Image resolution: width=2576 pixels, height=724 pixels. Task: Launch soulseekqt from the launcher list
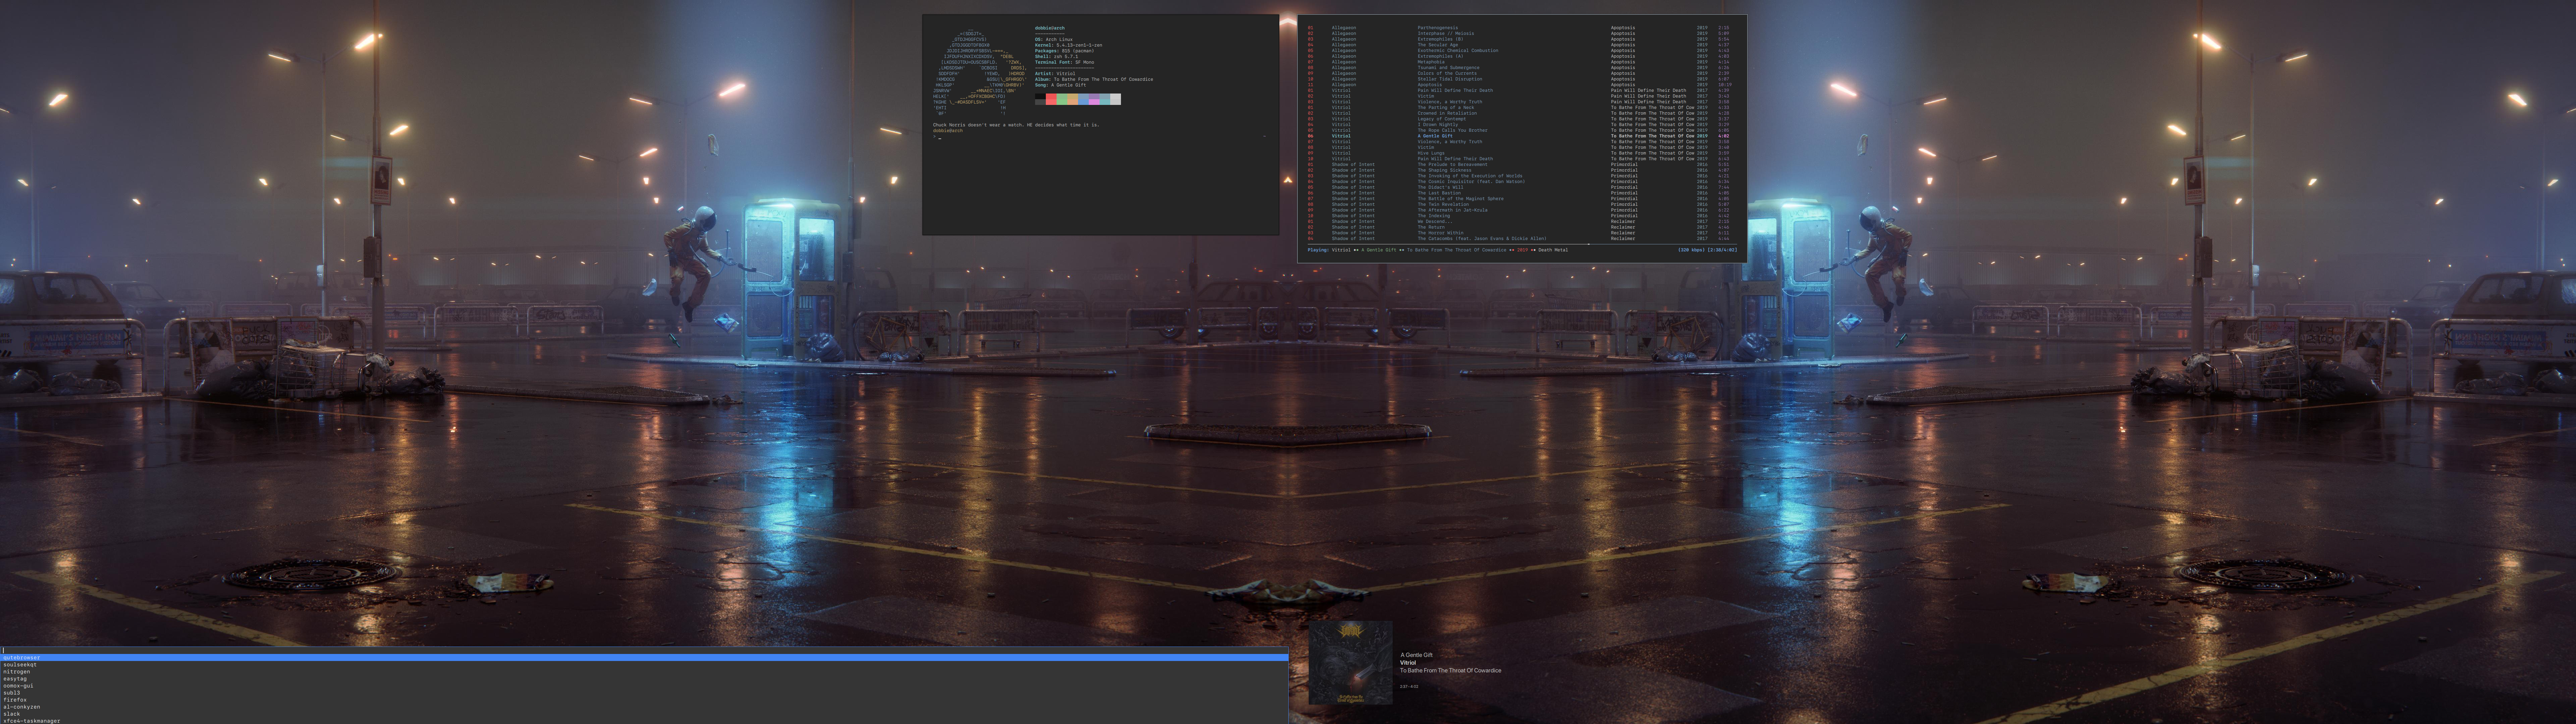click(20, 665)
